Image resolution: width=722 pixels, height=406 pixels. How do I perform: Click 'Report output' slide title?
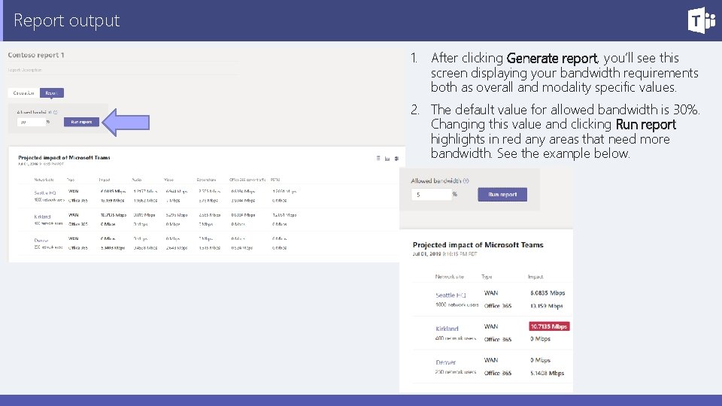coord(67,20)
